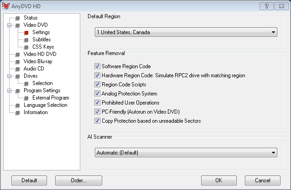Screen dimensions: 291x190
Task: Select Subtitles in the settings tree
Action: click(x=42, y=40)
